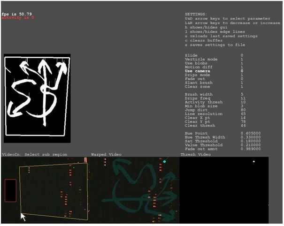Click the 's saves settings to file' hint

(215, 45)
